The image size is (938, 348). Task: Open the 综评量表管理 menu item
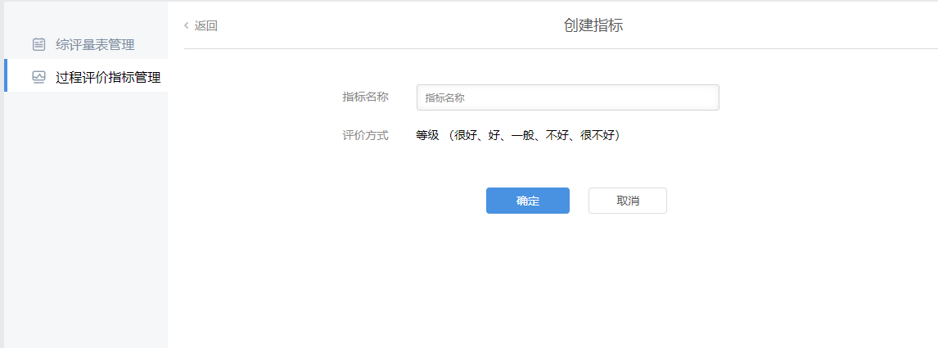[x=95, y=45]
